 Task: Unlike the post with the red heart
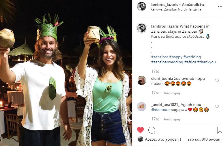tap(140, 130)
